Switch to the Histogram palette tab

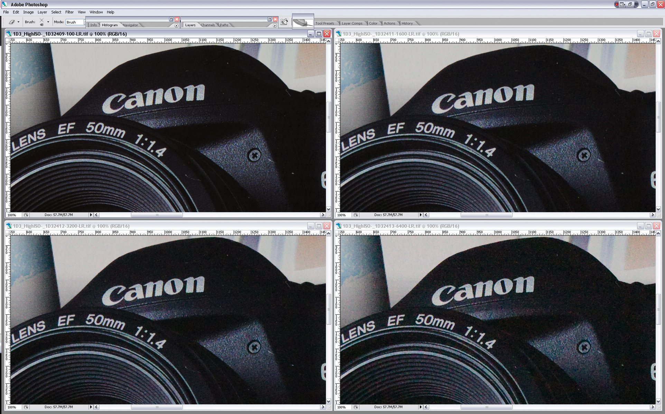point(110,25)
